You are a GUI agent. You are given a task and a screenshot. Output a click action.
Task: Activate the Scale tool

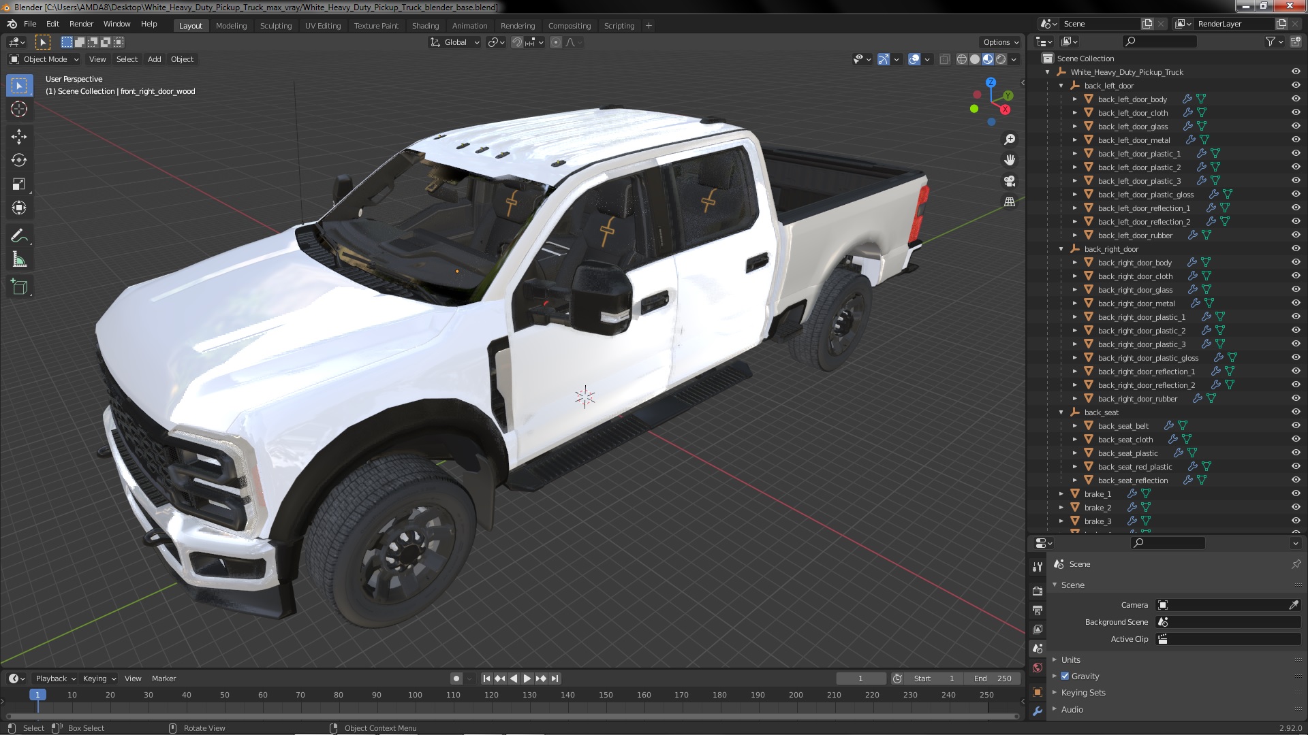coord(19,184)
